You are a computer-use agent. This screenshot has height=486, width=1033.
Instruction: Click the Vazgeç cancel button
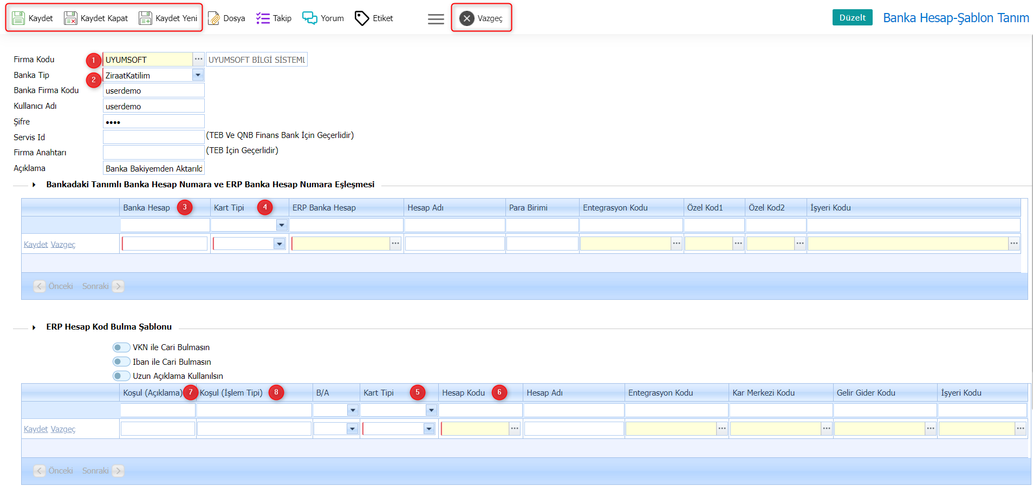point(481,18)
